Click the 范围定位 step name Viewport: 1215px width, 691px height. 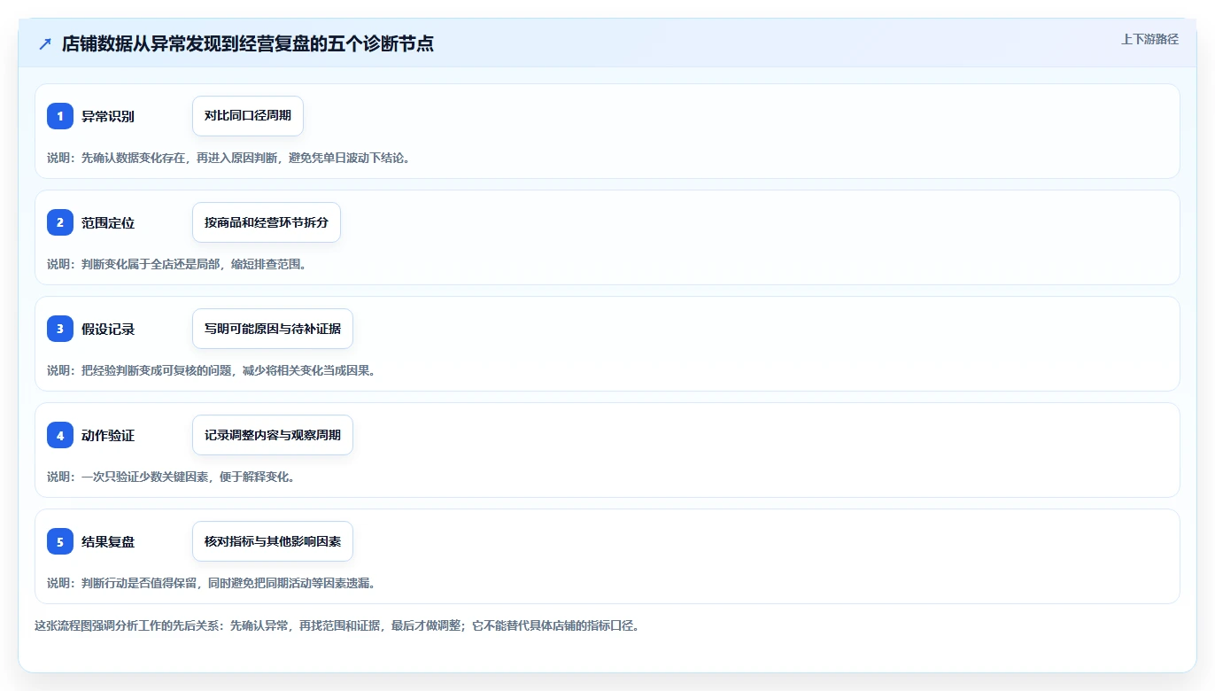coord(108,222)
